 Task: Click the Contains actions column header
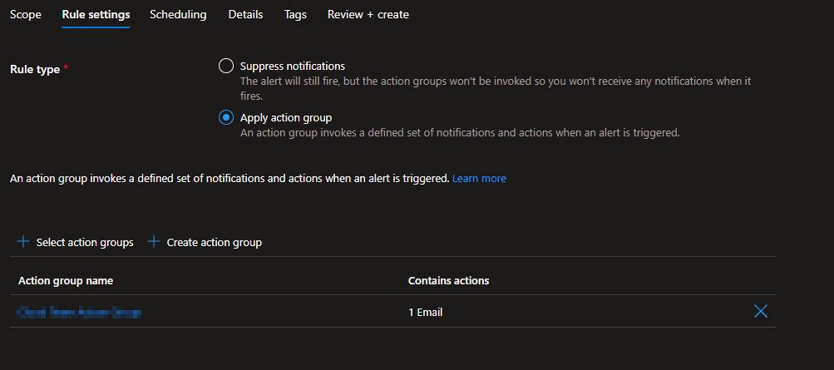pyautogui.click(x=448, y=280)
